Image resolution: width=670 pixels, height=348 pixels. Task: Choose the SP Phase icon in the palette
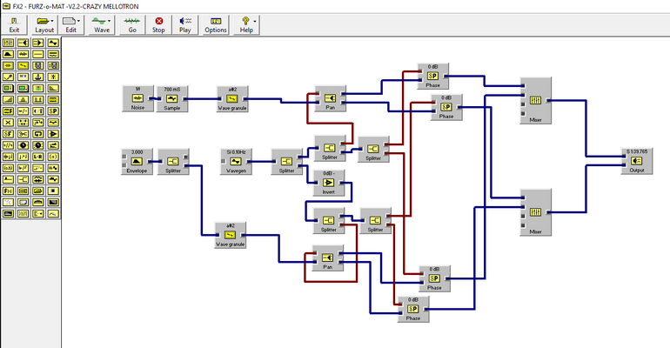(53, 111)
